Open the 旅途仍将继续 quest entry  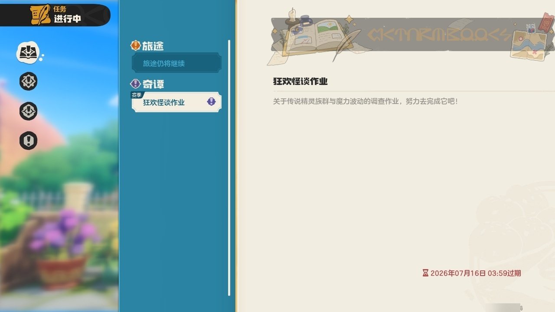coord(176,63)
